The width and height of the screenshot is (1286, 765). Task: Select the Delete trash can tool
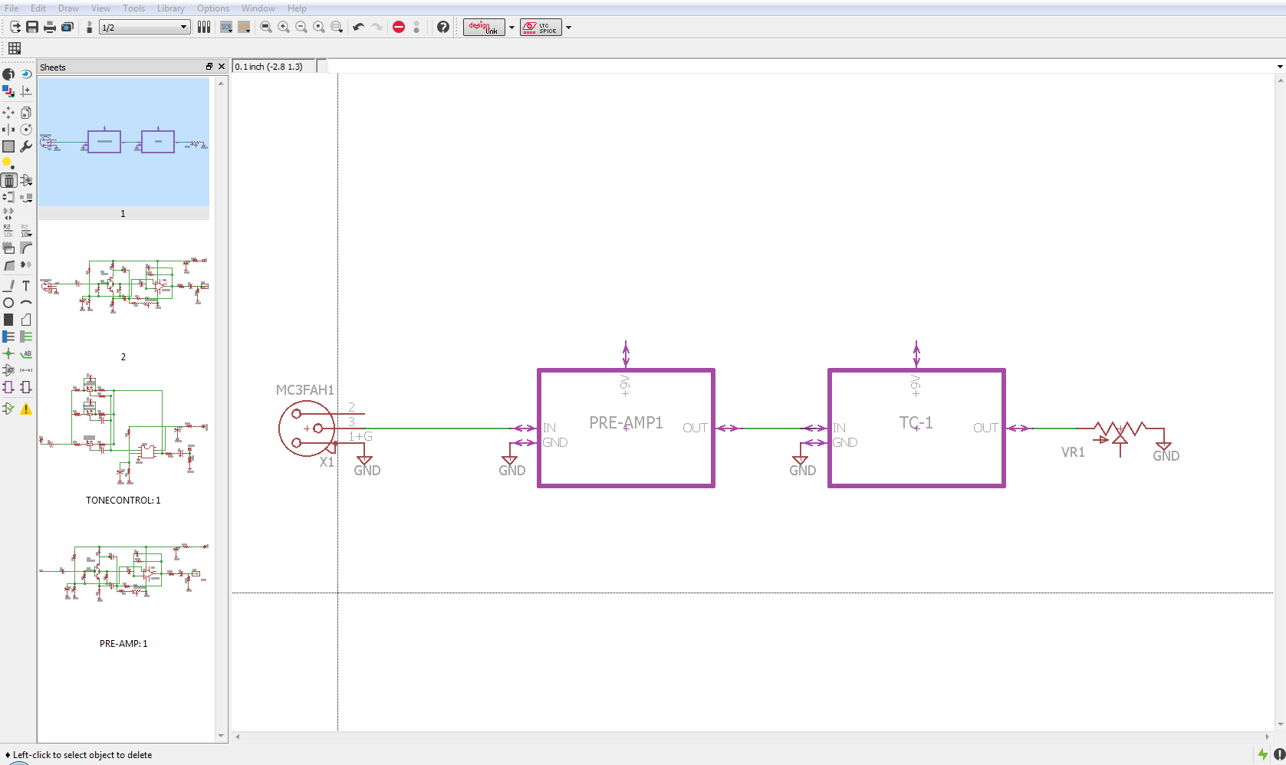coord(8,181)
